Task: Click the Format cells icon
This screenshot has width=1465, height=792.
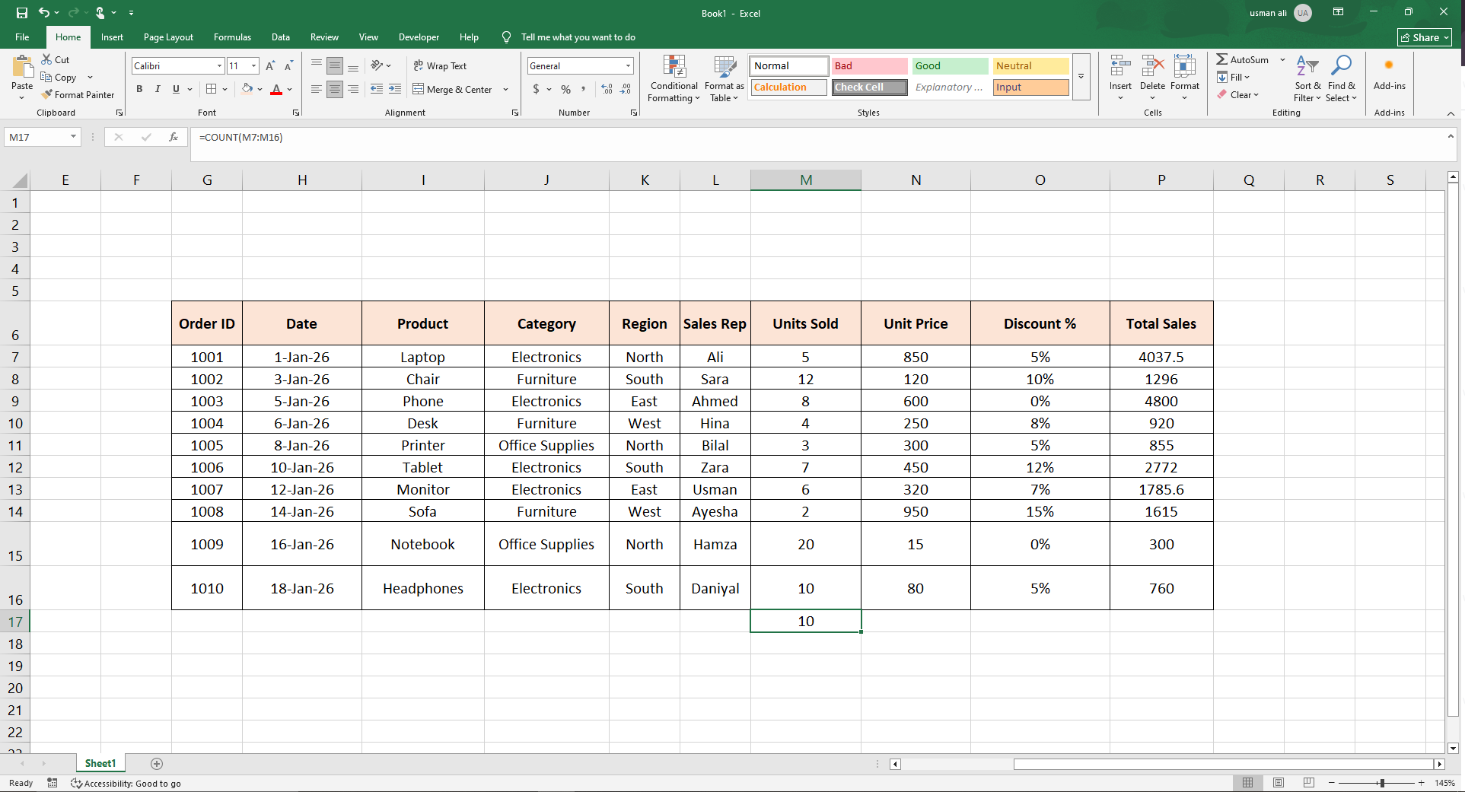Action: (1184, 67)
